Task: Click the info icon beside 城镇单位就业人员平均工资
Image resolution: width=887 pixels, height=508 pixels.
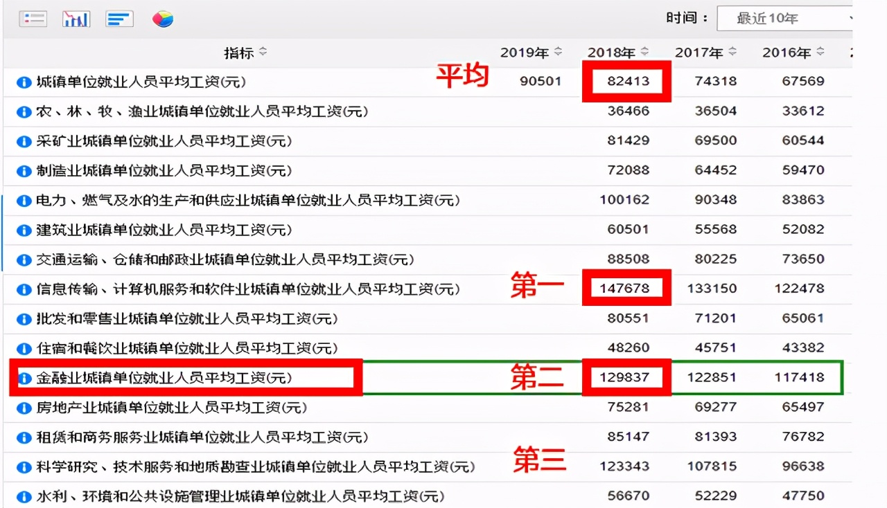Action: (23, 81)
